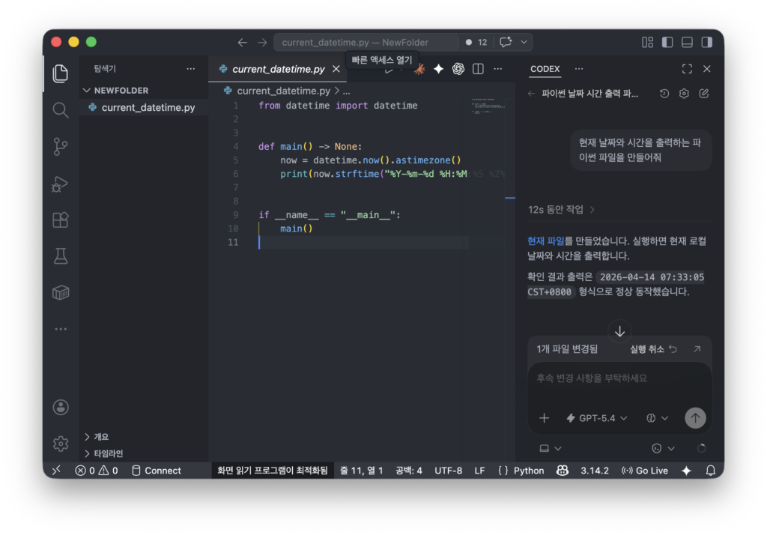Image resolution: width=767 pixels, height=535 pixels.
Task: Open the local laptop environment dropdown
Action: click(550, 448)
